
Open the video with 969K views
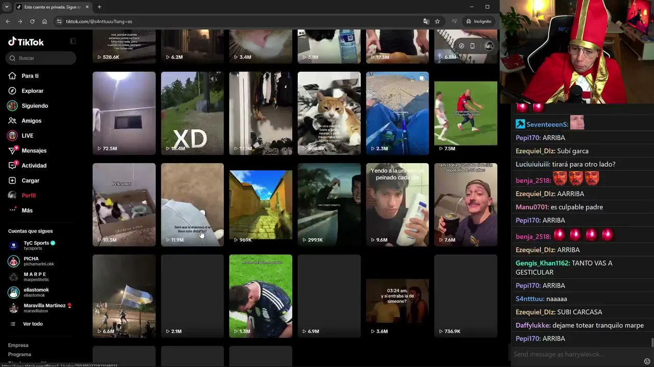coord(261,204)
